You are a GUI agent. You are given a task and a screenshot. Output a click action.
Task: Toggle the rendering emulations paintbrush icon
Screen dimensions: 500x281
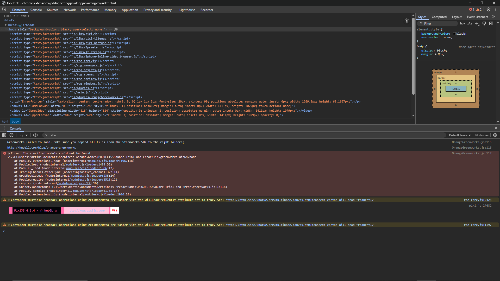pos(484,23)
